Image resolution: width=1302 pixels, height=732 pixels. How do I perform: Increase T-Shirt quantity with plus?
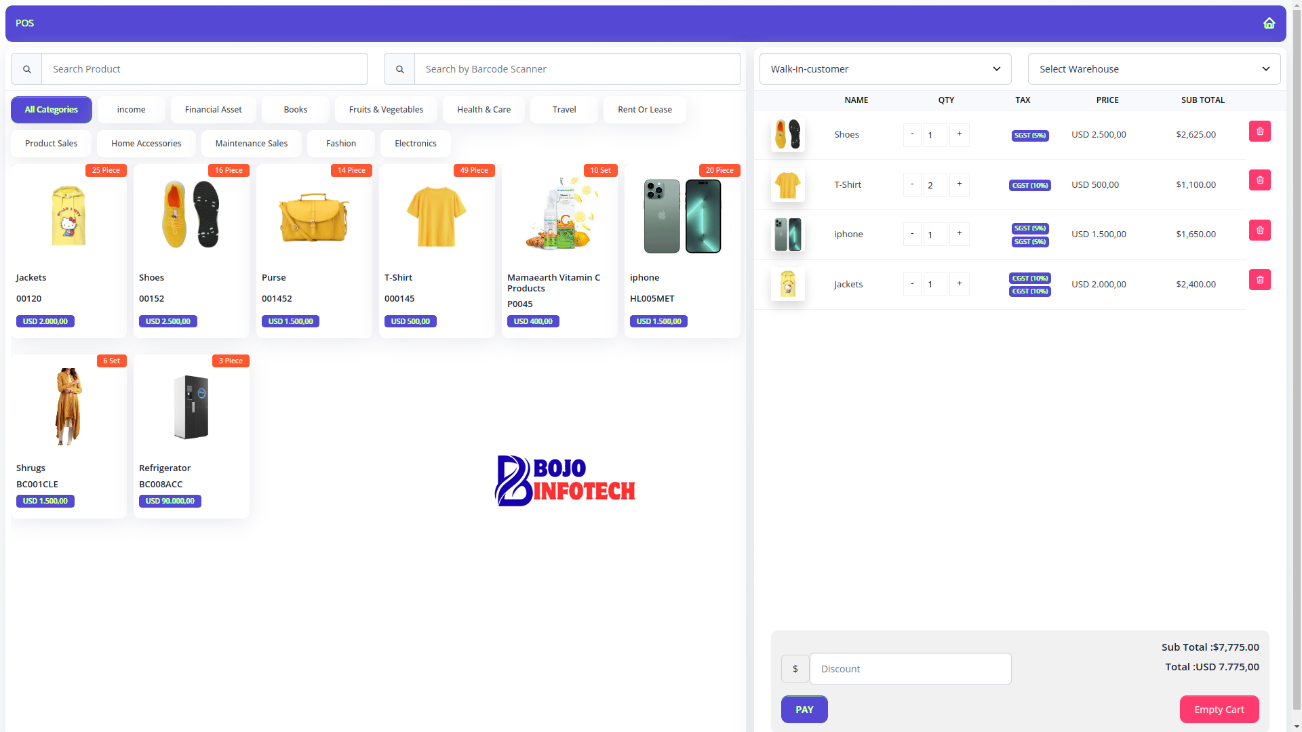click(959, 184)
